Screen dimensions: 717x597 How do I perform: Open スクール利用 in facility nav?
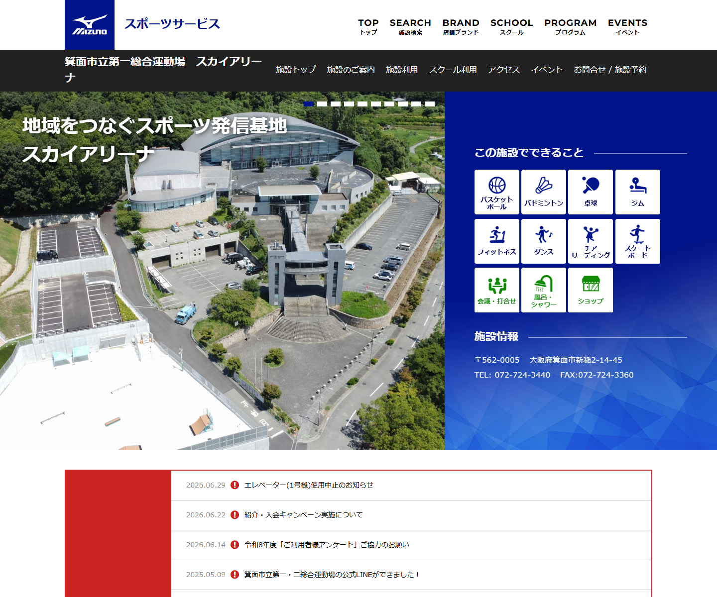(453, 70)
